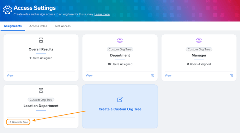Click the pencil edit icon on create card
Viewport: 240px width, 133px height.
pos(120,99)
